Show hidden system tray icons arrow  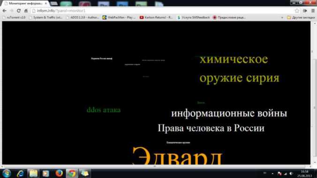click(272, 174)
